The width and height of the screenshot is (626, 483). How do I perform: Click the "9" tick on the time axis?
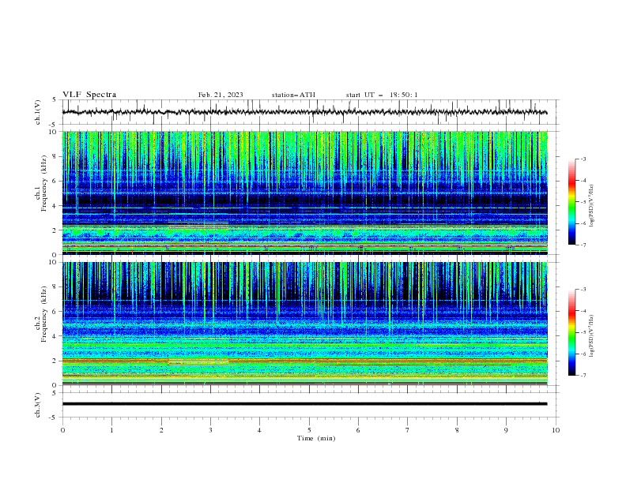pyautogui.click(x=506, y=430)
